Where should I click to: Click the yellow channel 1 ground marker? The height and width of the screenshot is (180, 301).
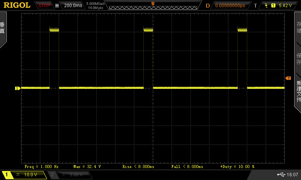tap(17, 88)
